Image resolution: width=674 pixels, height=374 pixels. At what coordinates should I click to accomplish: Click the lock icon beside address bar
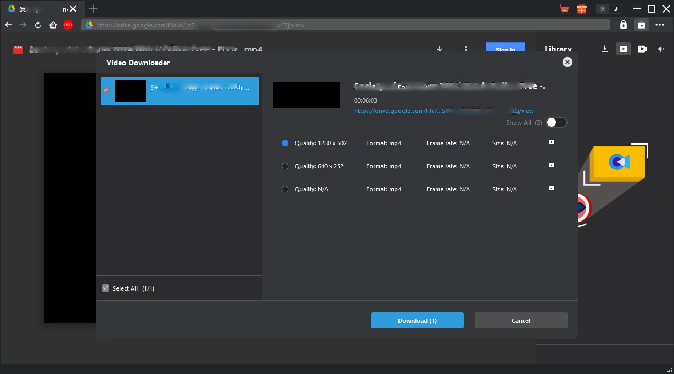coord(623,25)
